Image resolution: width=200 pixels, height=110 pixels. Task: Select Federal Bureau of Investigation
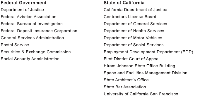pos(32,24)
